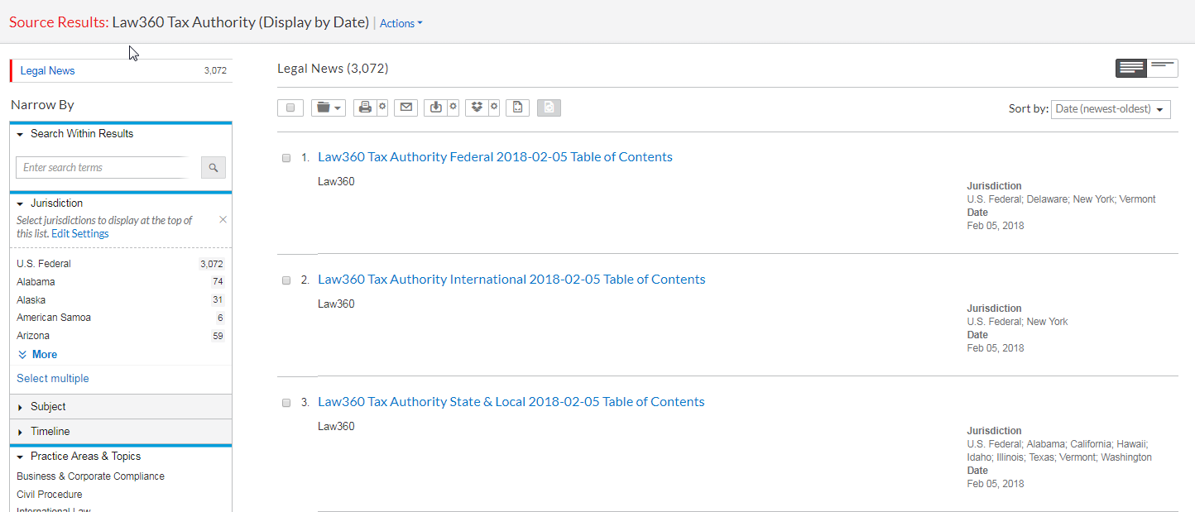This screenshot has height=512, width=1195.
Task: Open Dropbox settings gear beside the Dropbox icon
Action: 494,108
